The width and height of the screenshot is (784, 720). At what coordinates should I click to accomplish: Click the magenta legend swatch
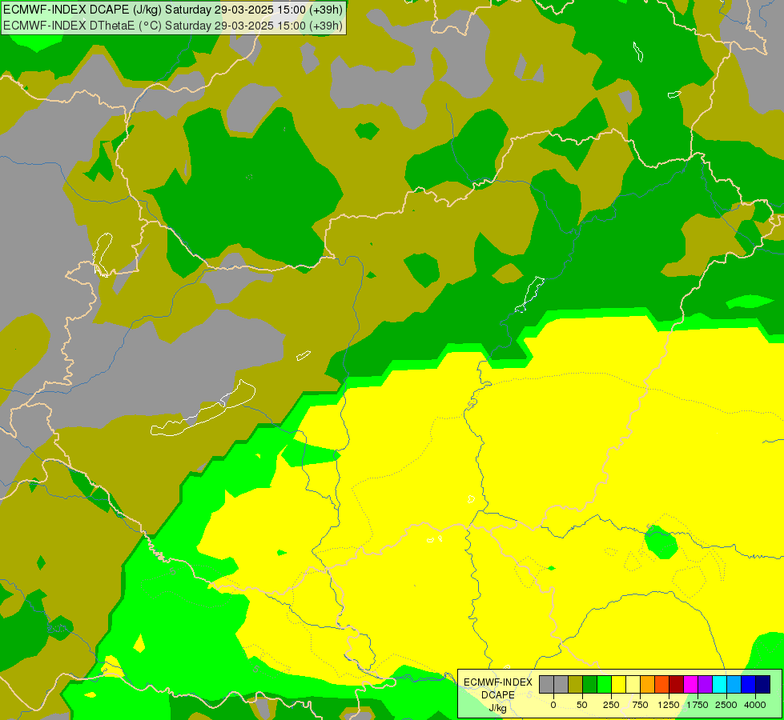(691, 685)
